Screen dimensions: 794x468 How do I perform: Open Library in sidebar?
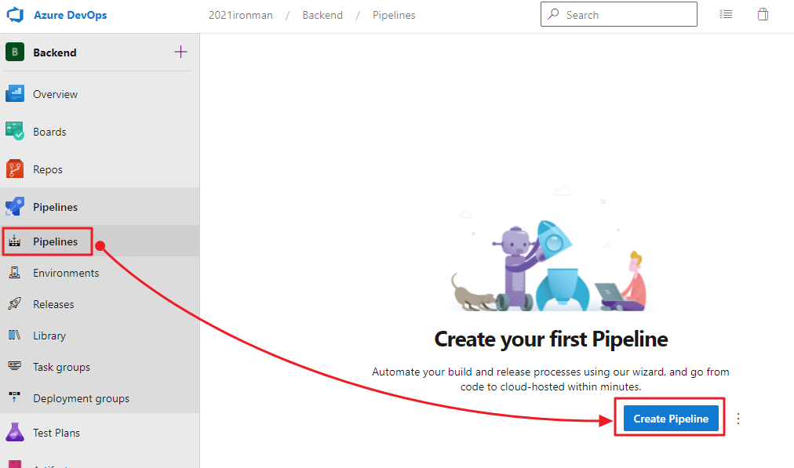tap(49, 336)
